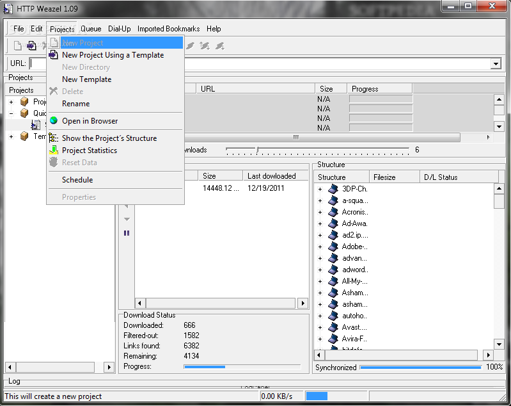
Task: Click the blank-page New Project toolbar icon
Action: click(x=18, y=46)
